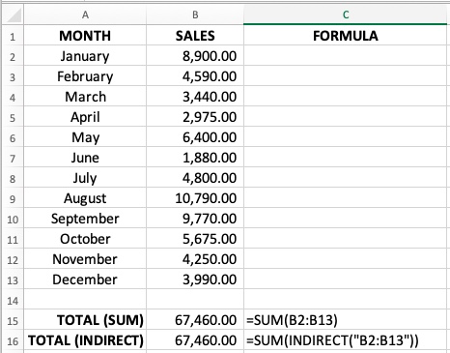Image resolution: width=450 pixels, height=353 pixels.
Task: Select row 16 header
Action: coord(13,340)
